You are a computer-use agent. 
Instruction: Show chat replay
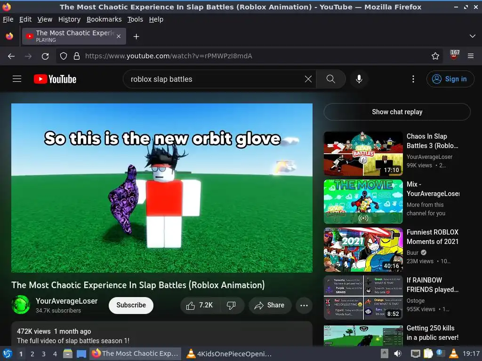[397, 112]
